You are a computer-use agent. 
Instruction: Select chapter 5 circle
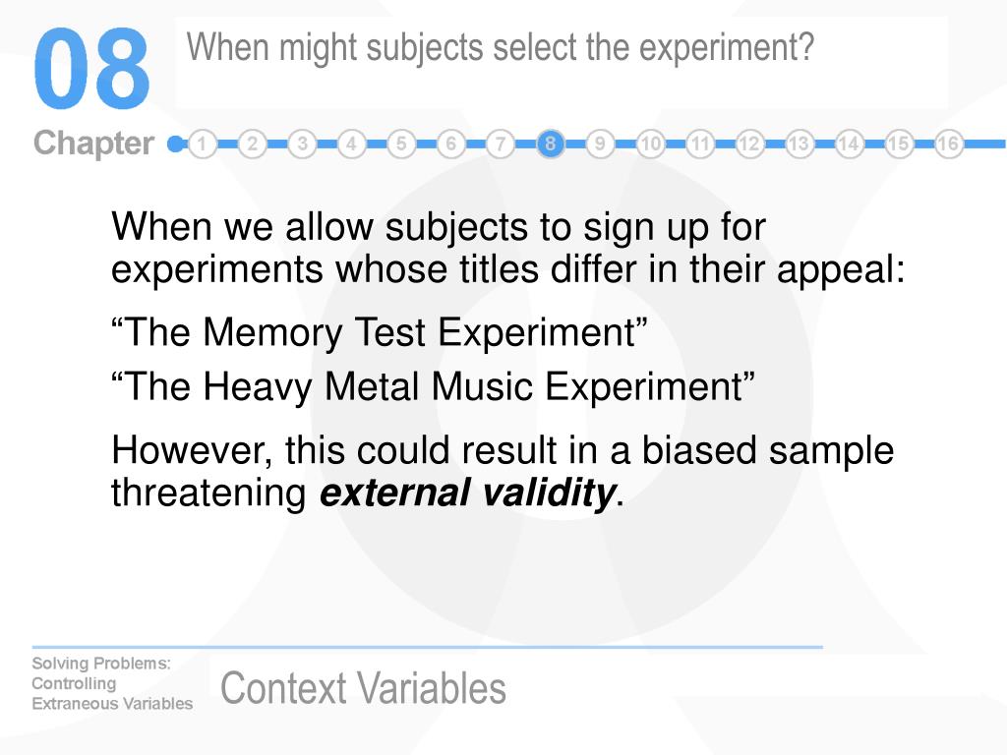401,144
